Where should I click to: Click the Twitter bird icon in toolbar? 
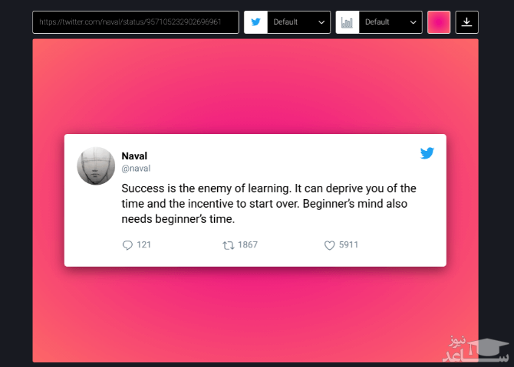[x=255, y=22]
